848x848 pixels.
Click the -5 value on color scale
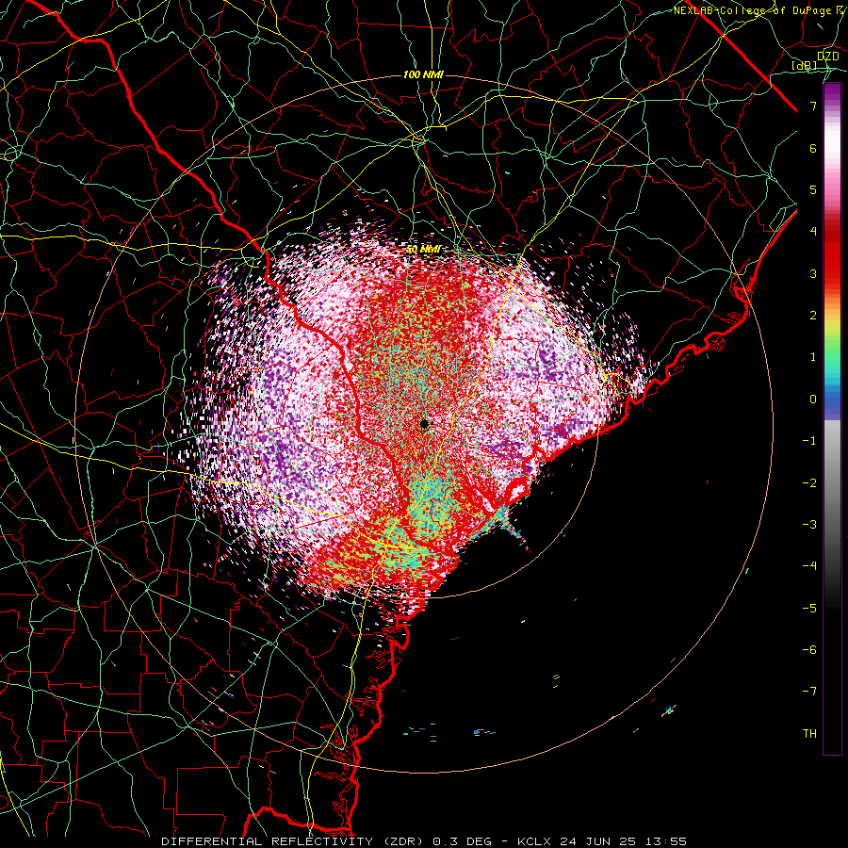click(x=809, y=609)
